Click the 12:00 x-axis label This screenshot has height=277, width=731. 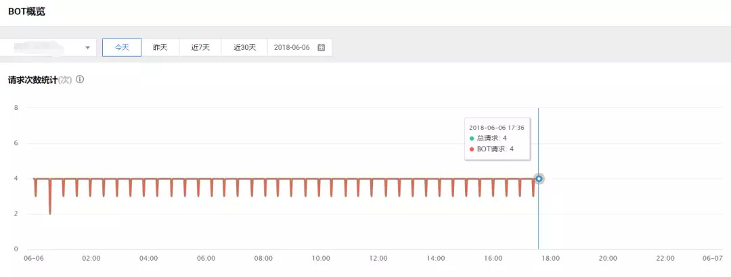click(378, 258)
